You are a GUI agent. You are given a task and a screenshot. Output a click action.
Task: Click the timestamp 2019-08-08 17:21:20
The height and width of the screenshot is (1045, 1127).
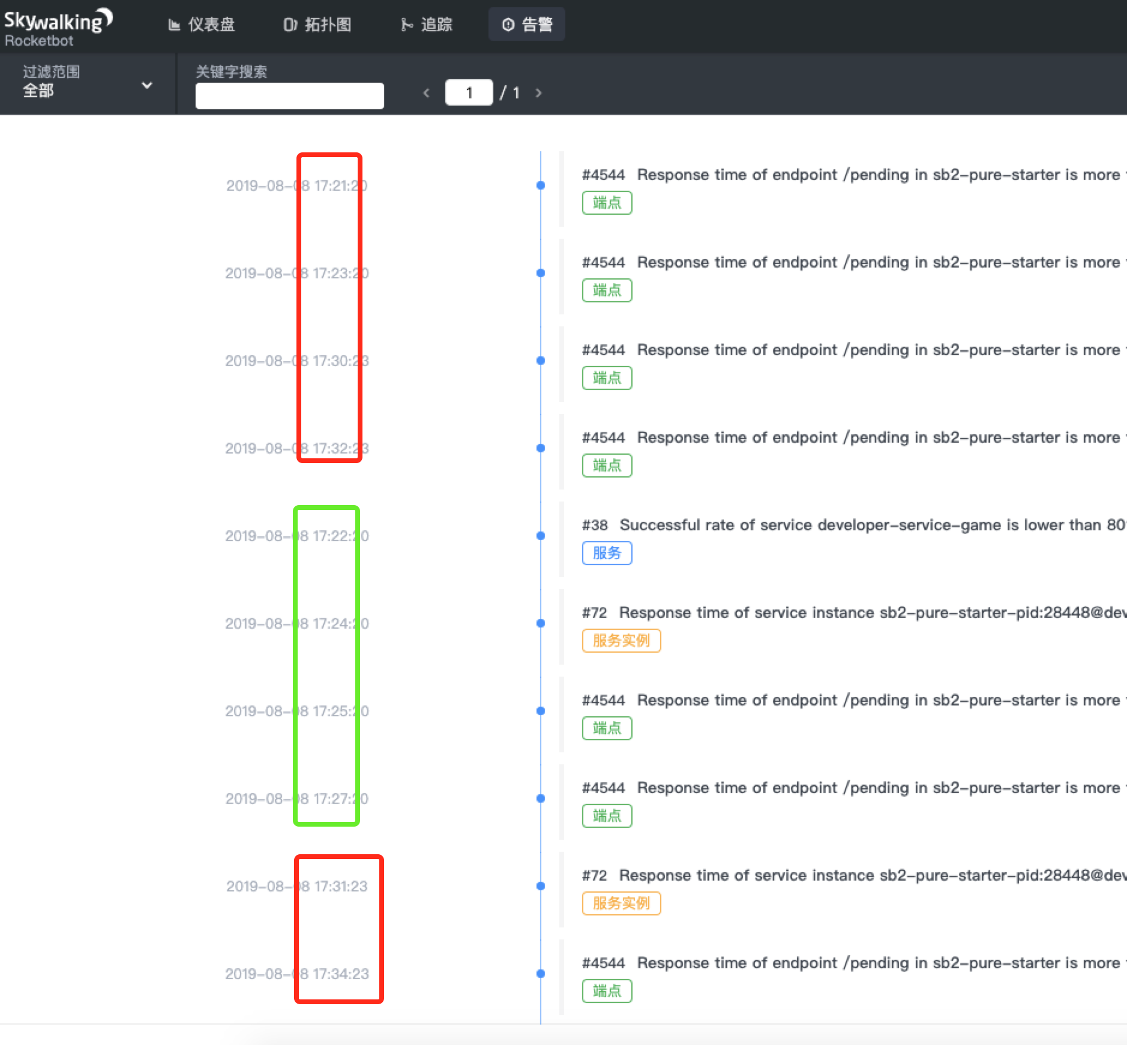[x=297, y=186]
